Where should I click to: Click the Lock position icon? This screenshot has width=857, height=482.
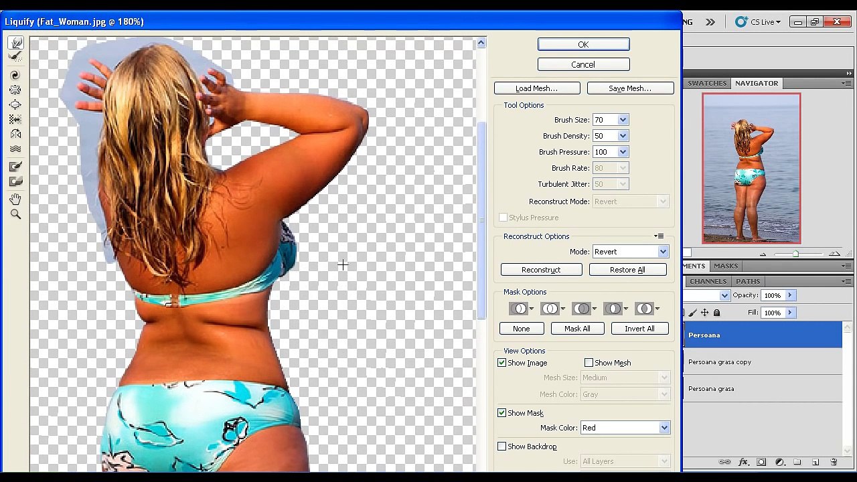[x=704, y=313]
